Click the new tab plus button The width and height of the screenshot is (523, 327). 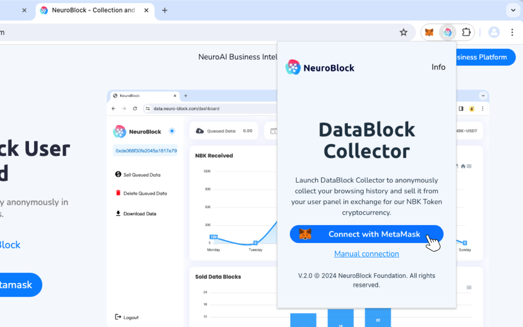point(165,10)
